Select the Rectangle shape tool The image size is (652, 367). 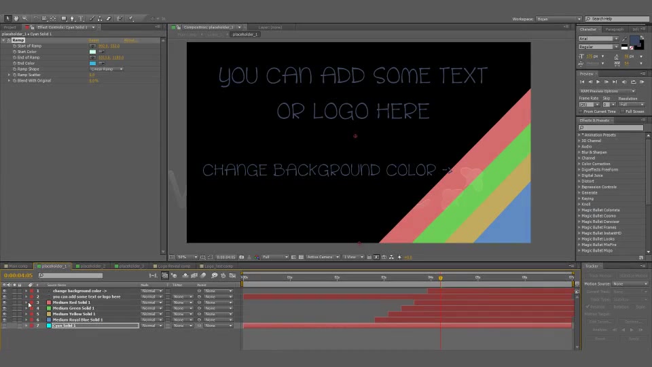[x=64, y=18]
